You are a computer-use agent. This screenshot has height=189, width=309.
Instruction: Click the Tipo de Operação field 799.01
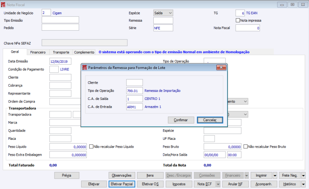pos(134,91)
